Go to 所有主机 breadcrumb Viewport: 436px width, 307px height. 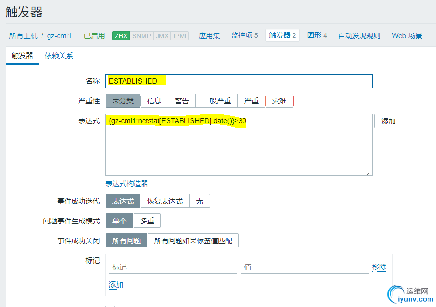click(23, 36)
